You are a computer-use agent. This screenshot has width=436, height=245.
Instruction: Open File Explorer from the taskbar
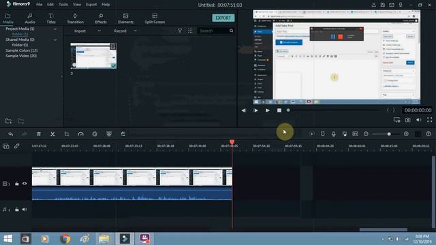click(x=104, y=239)
